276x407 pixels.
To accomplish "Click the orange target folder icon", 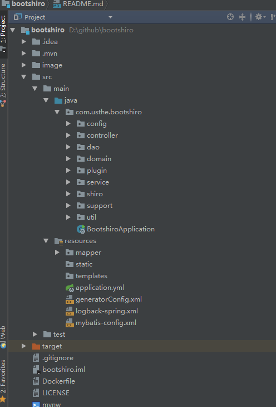I will 36,346.
